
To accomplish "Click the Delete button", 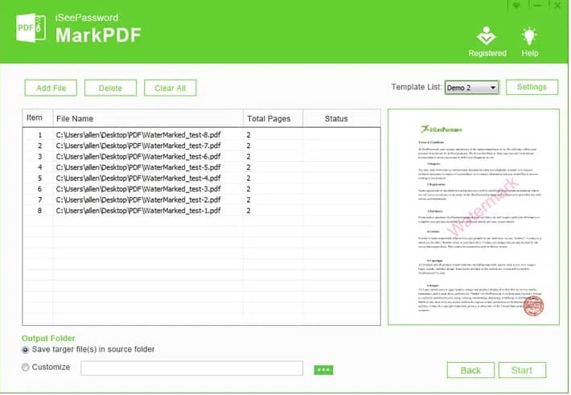I will tap(110, 88).
